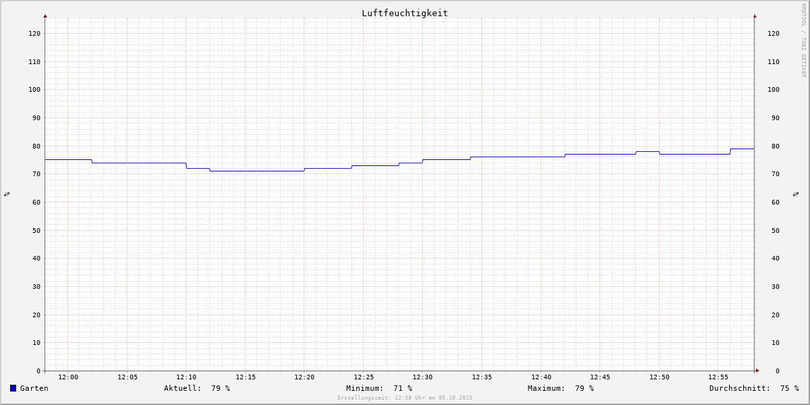Select the Garten legend label
This screenshot has height=405, width=810.
pyautogui.click(x=34, y=388)
